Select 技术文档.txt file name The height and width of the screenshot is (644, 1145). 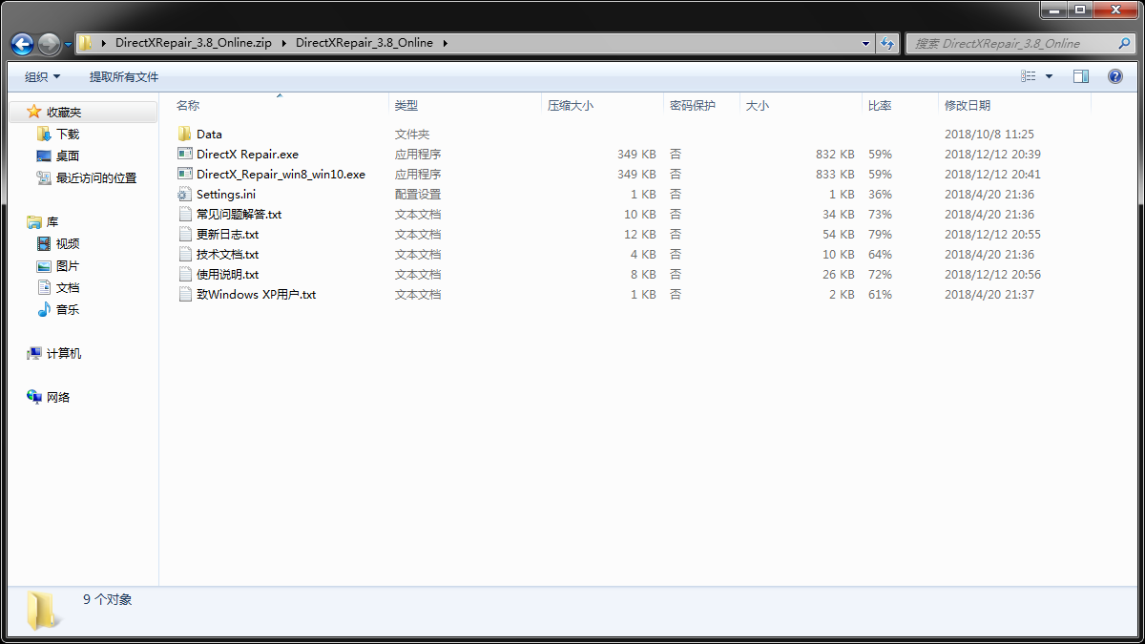[227, 255]
